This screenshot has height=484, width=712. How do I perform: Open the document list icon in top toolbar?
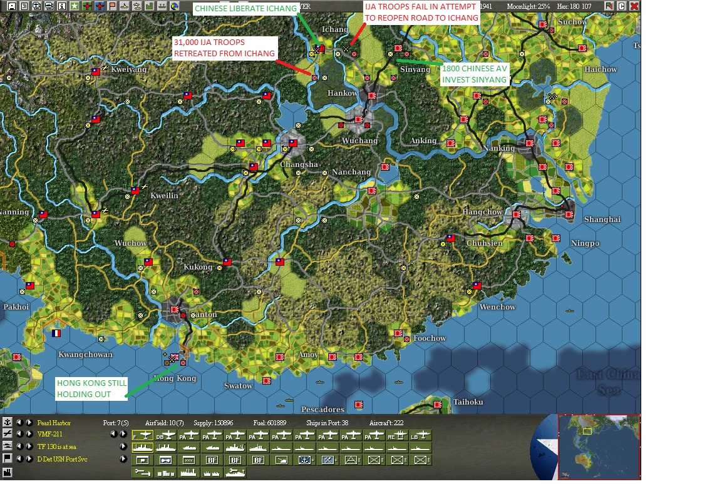pyautogui.click(x=24, y=6)
